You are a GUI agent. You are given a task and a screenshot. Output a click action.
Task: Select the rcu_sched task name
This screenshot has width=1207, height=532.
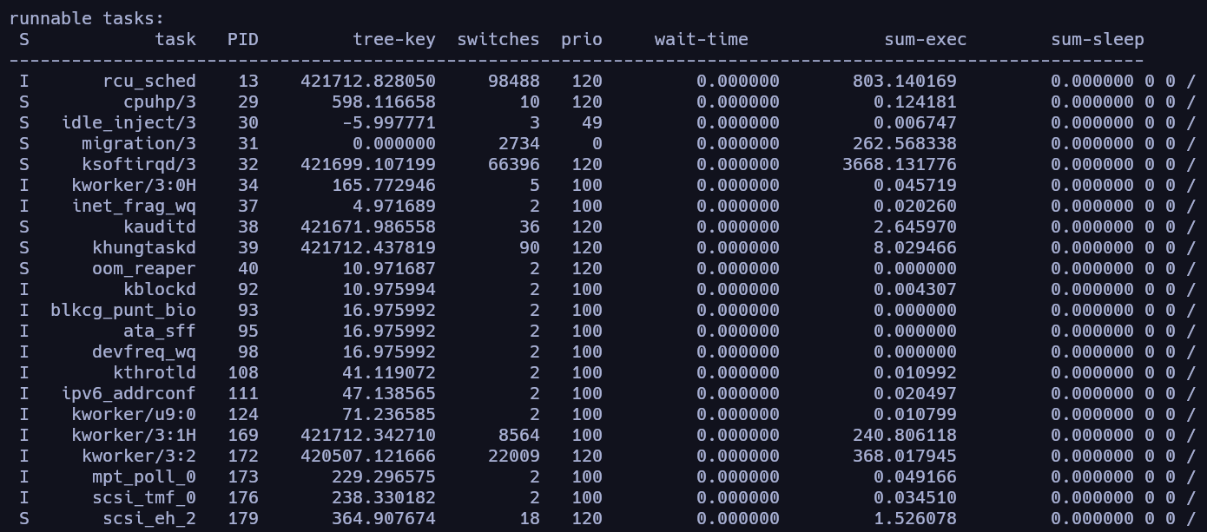click(x=149, y=81)
